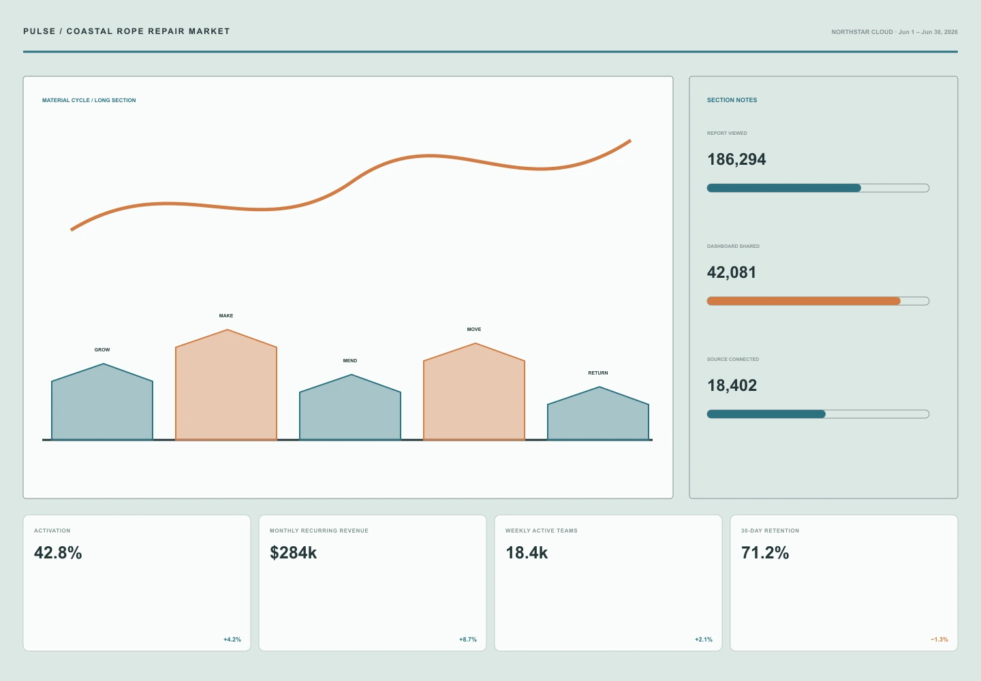This screenshot has width=981, height=681.
Task: Click the orange trend line in the chart
Action: [351, 183]
